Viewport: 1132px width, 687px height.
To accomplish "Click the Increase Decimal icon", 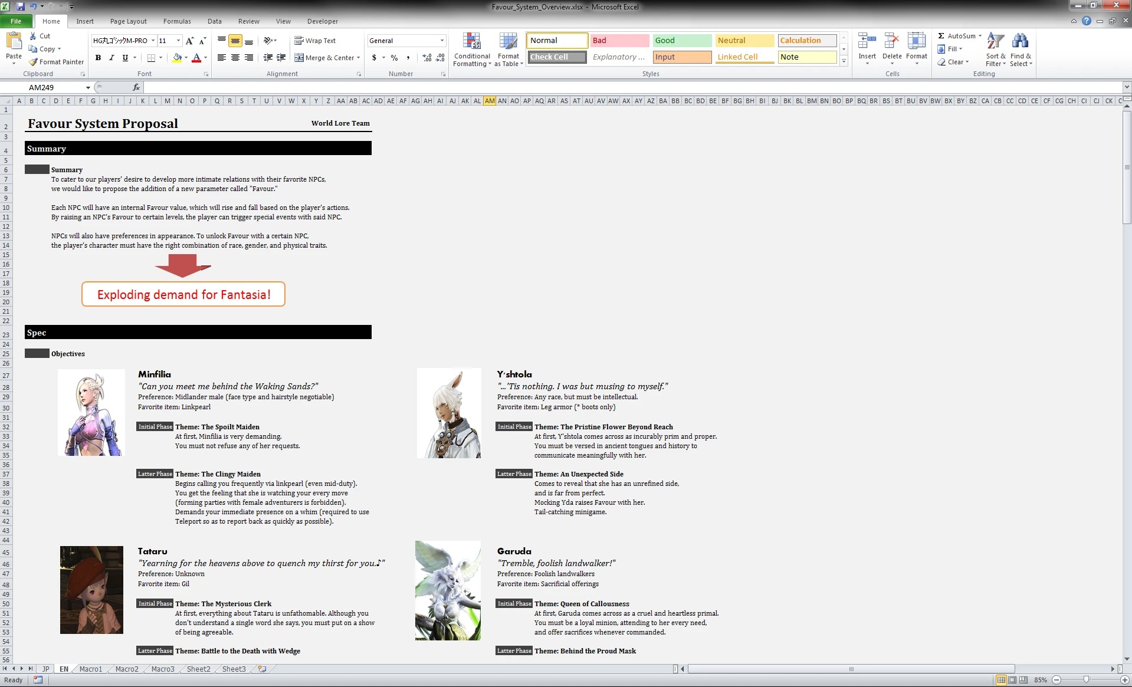I will pos(427,58).
